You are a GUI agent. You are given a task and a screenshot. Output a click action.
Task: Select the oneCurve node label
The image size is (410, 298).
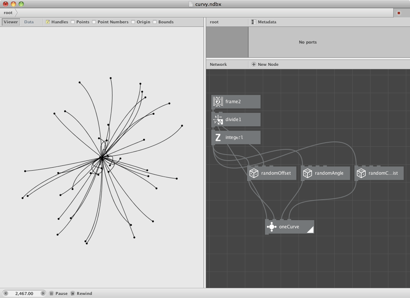tap(289, 227)
